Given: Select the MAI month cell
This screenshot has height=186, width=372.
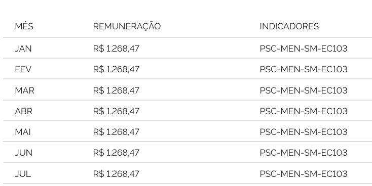Looking at the screenshot, I should pos(23,132).
